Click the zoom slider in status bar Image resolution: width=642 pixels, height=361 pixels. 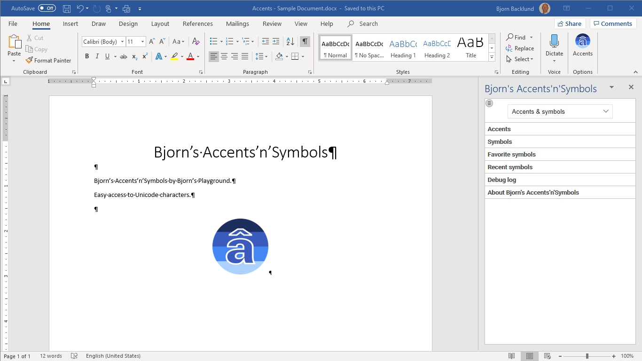coord(587,356)
